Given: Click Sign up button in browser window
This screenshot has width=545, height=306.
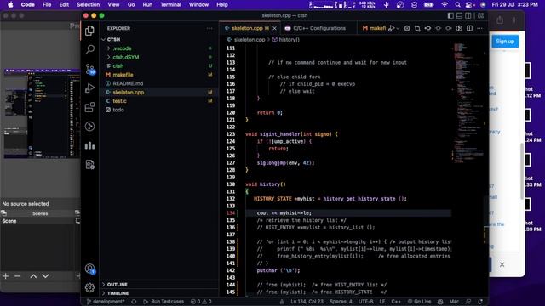Looking at the screenshot, I should (505, 42).
